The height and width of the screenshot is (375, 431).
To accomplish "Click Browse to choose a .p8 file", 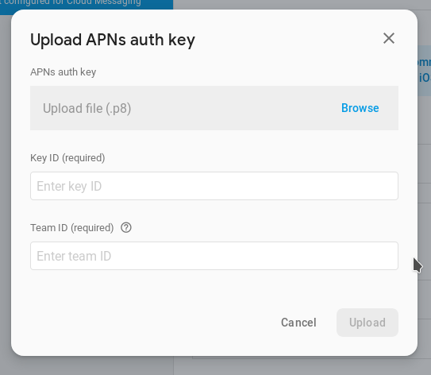I will coord(360,108).
